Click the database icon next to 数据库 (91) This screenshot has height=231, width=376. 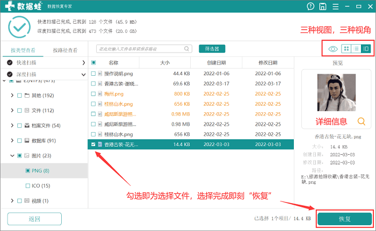(27, 141)
